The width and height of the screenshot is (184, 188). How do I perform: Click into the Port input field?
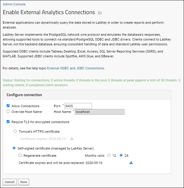click(x=78, y=106)
